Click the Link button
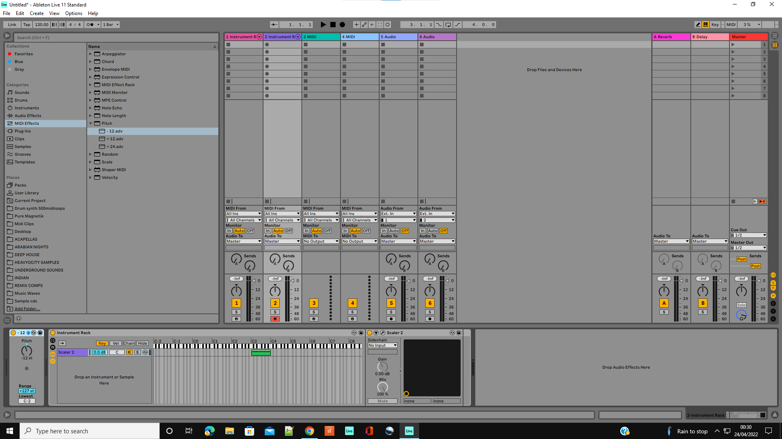782x439 pixels. [x=12, y=25]
